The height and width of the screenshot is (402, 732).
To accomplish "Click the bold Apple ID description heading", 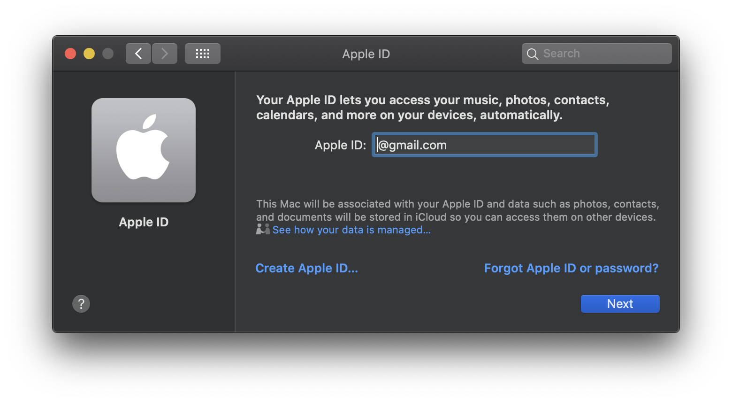I will point(433,108).
